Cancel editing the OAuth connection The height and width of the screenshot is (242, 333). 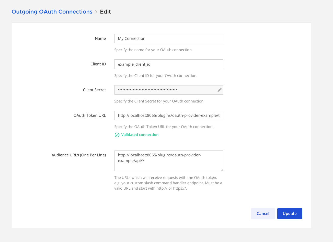(263, 214)
